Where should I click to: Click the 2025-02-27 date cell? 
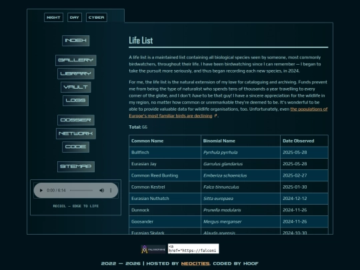(x=304, y=175)
